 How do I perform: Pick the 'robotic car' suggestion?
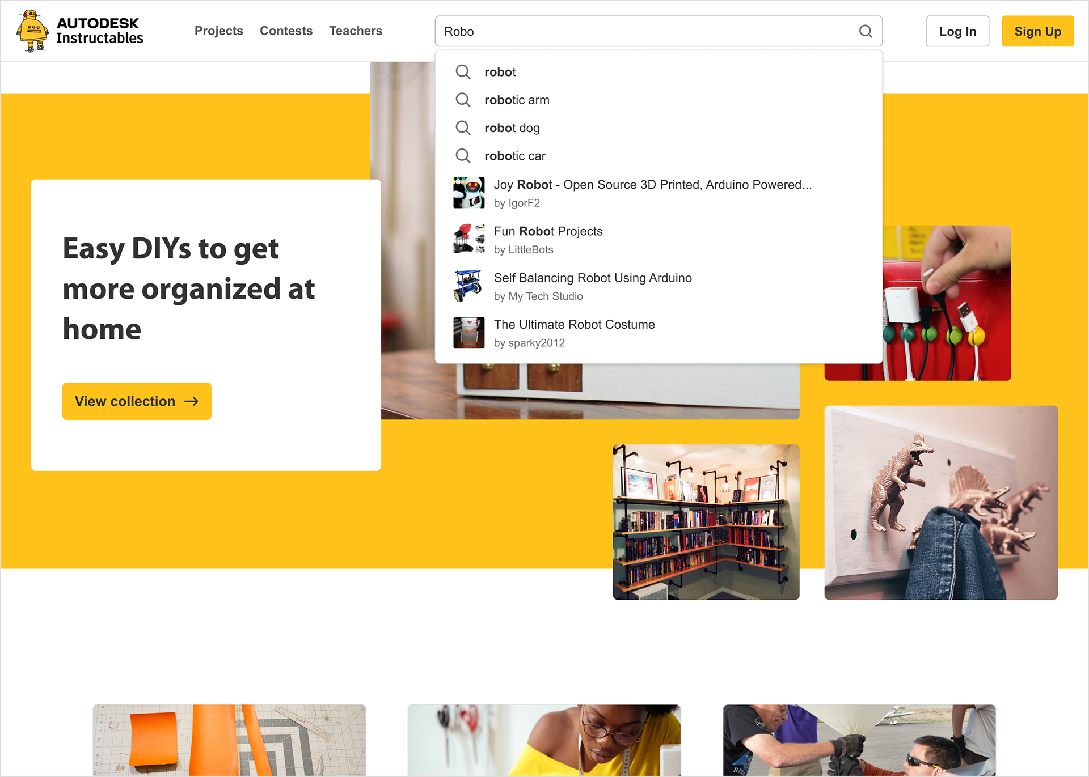click(x=659, y=155)
